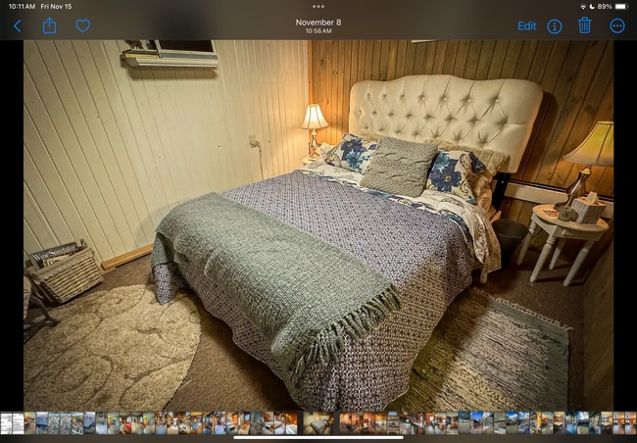
Task: Tap the back chevron to exit photo
Action: pos(17,25)
